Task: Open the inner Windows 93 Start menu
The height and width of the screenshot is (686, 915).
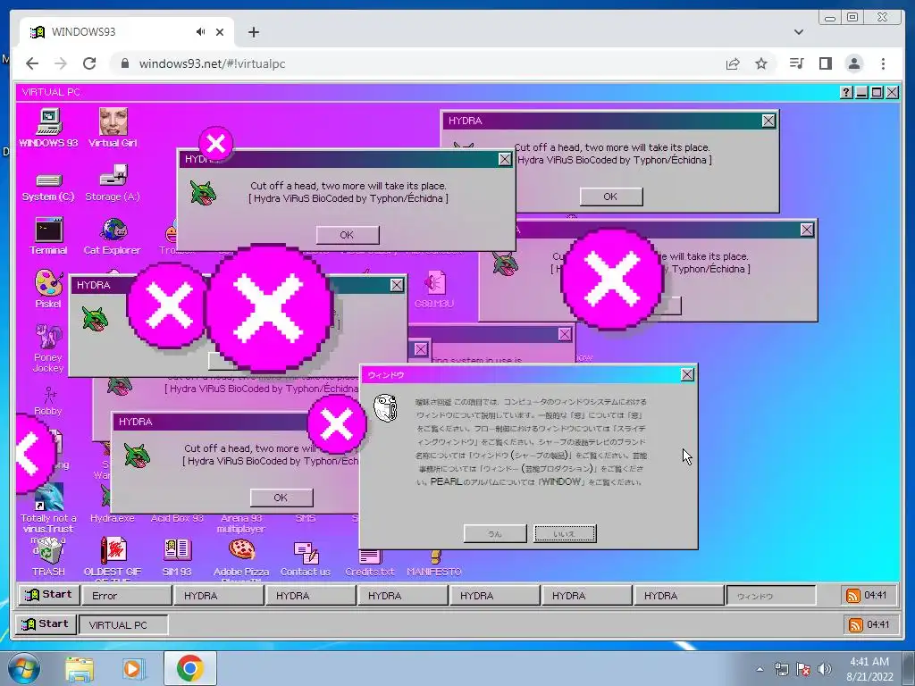Action: (47, 595)
